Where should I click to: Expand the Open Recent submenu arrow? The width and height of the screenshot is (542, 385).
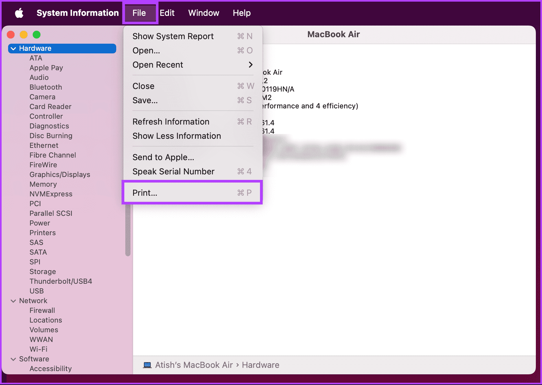pos(251,65)
